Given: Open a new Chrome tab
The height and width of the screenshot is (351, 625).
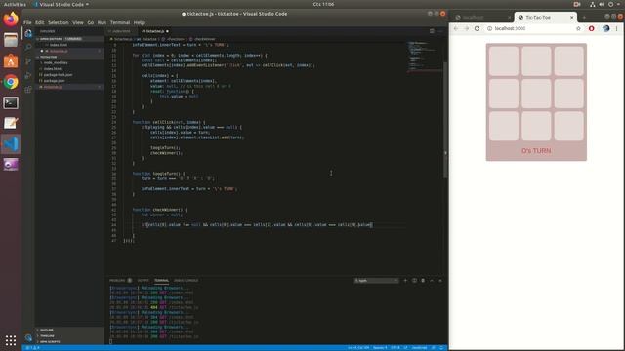Looking at the screenshot, I should coord(584,18).
